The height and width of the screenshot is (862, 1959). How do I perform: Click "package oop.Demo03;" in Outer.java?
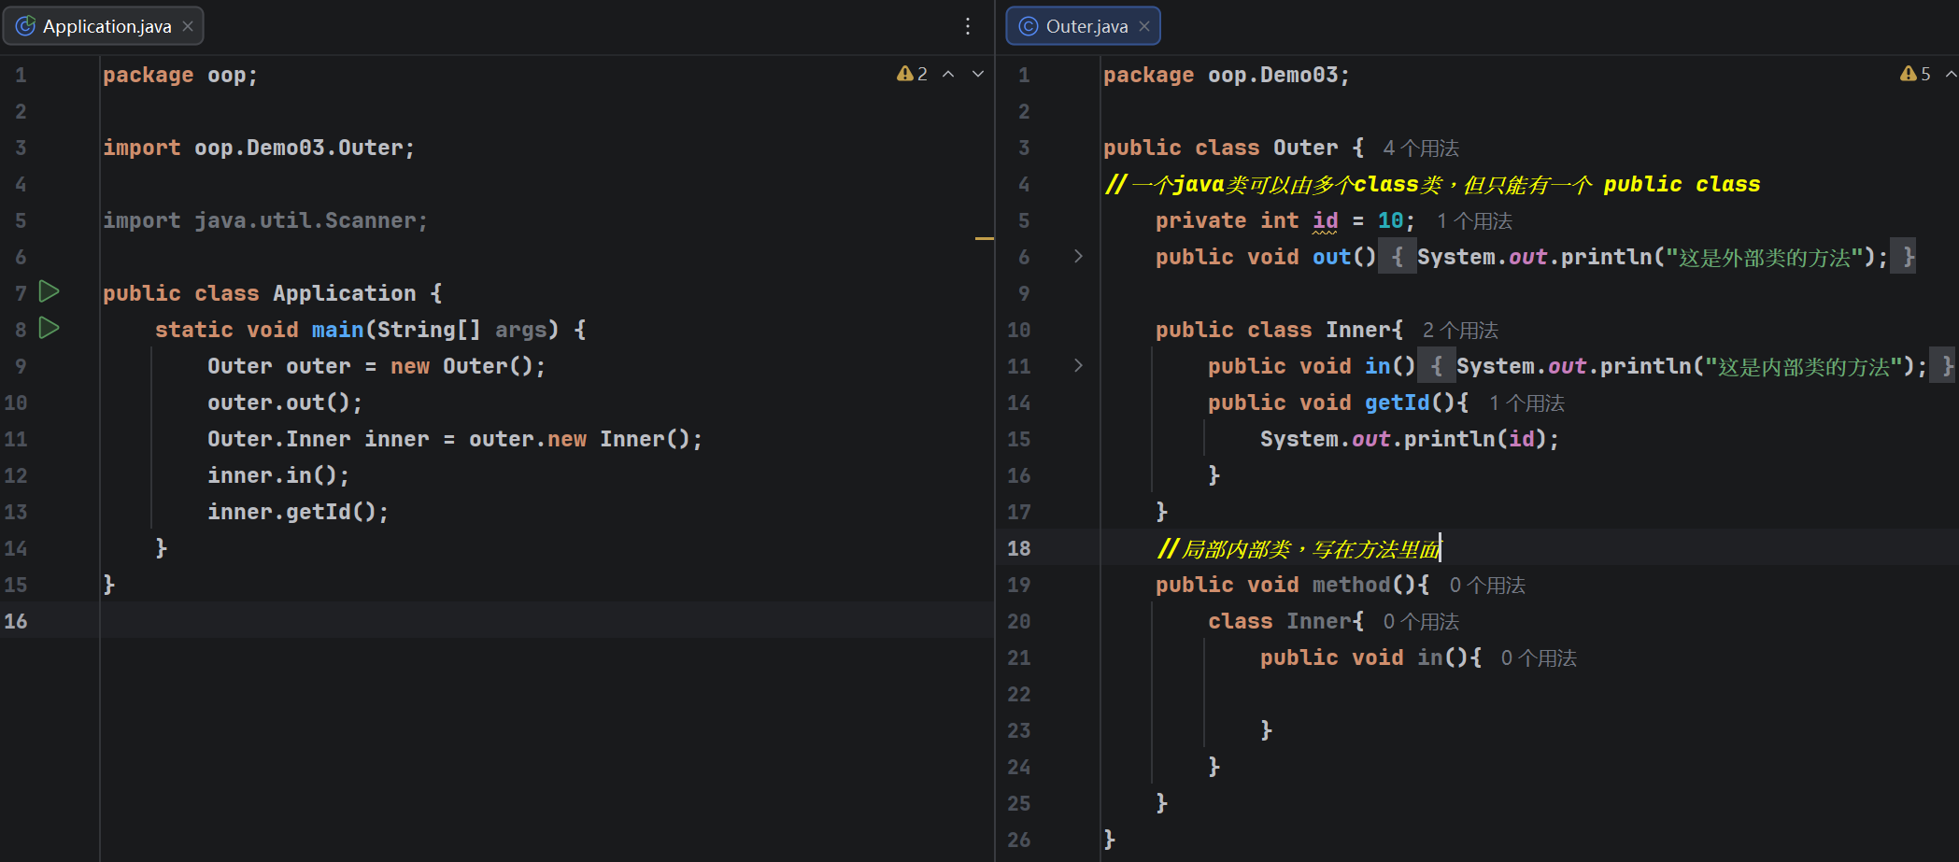coord(1227,75)
